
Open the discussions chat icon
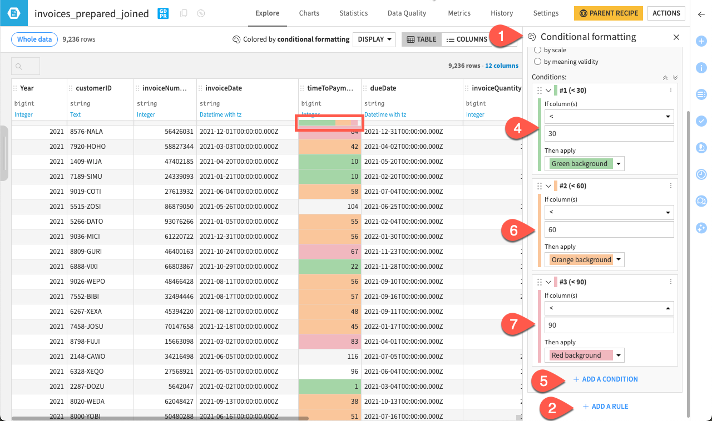pyautogui.click(x=701, y=201)
